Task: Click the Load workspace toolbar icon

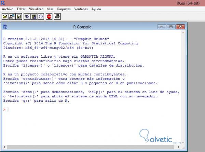Action: [x=12, y=17]
